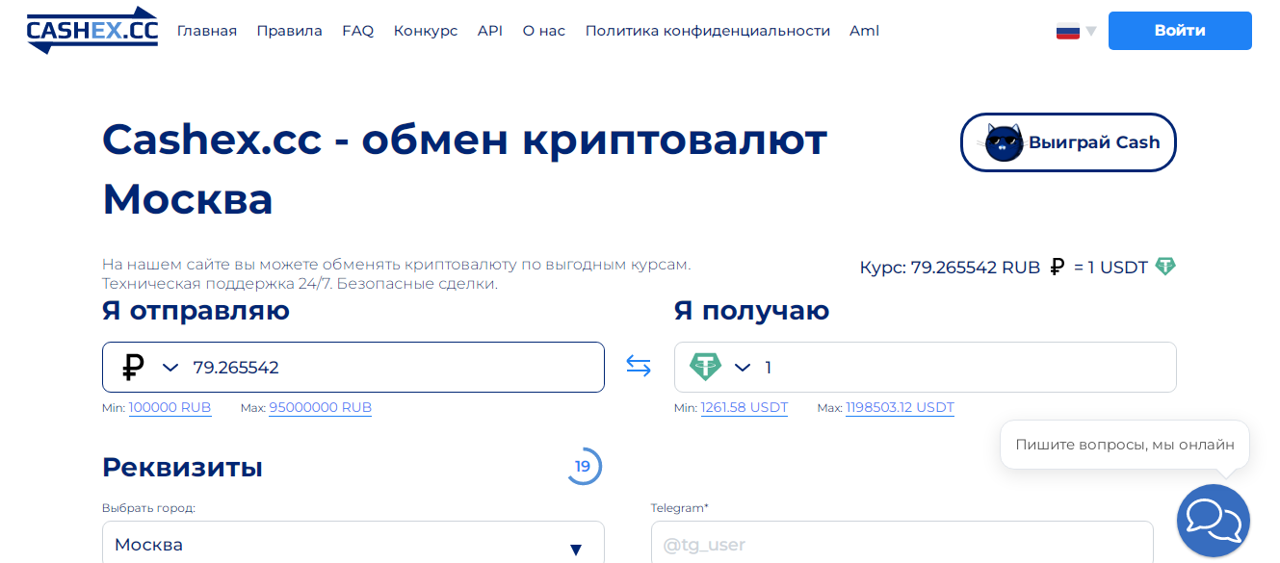Click the USDT Tether icon in receive field
Viewport: 1280px width, 563px height.
point(706,367)
